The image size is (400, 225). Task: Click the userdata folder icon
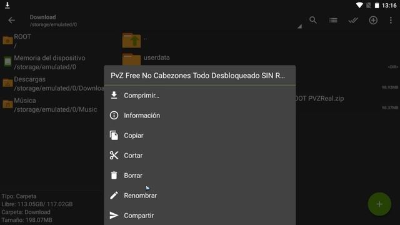[131, 59]
